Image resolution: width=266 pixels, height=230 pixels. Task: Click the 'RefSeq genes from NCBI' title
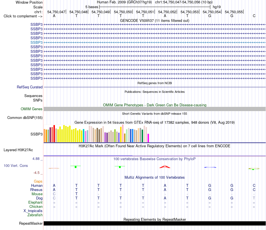click(155, 83)
